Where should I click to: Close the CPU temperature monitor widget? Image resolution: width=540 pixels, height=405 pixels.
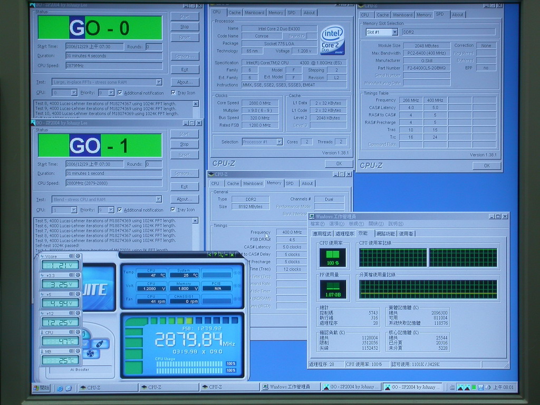(78, 332)
